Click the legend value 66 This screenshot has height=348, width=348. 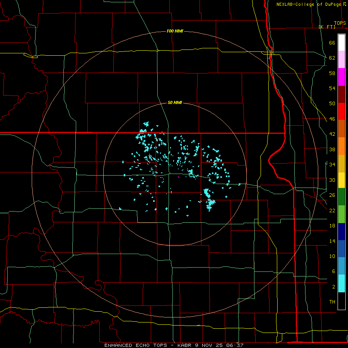click(x=332, y=43)
